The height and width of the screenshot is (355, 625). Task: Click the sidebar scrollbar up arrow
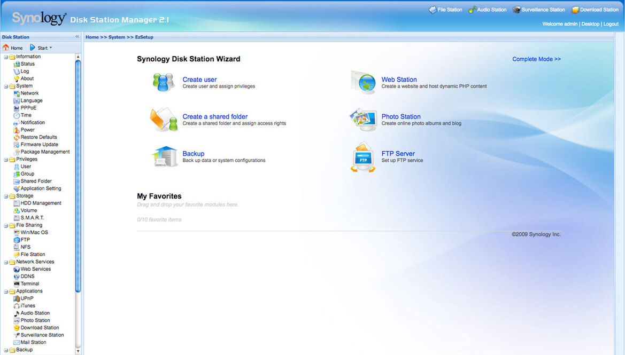[78, 57]
